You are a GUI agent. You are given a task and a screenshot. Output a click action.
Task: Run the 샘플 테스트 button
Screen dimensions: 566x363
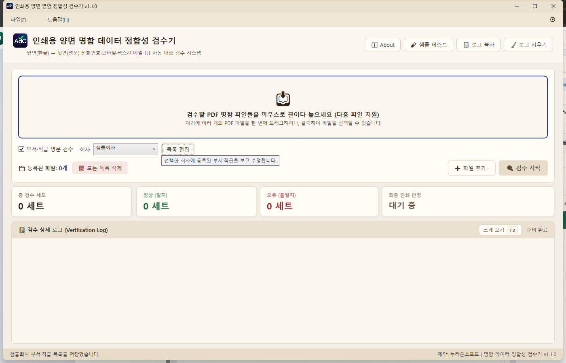(429, 45)
